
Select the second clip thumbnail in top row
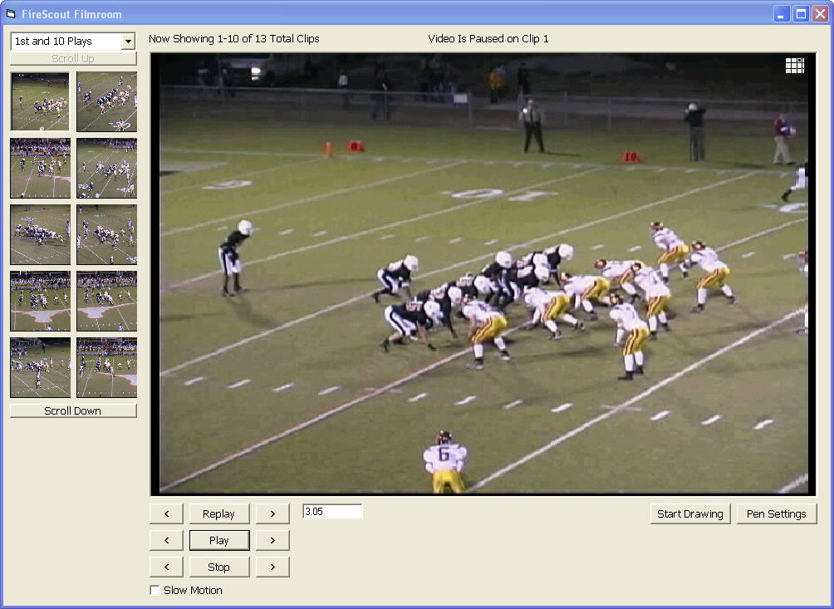[106, 101]
